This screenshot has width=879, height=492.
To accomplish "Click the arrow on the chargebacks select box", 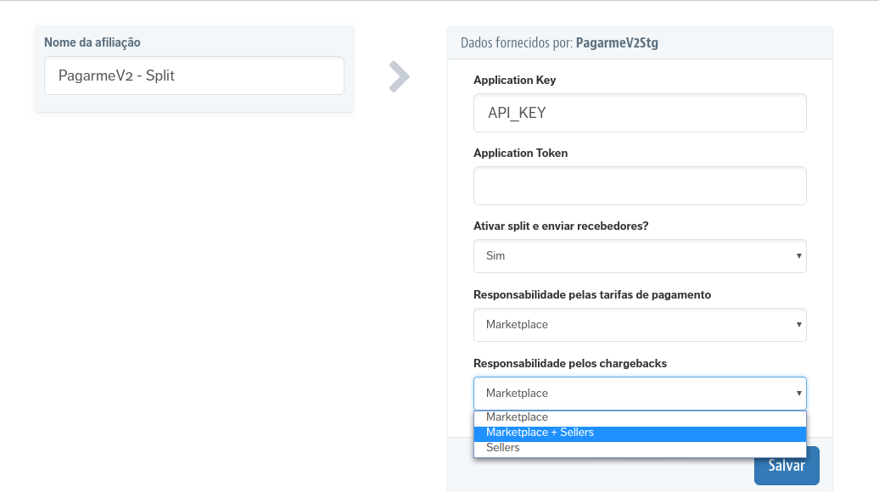I will 798,394.
